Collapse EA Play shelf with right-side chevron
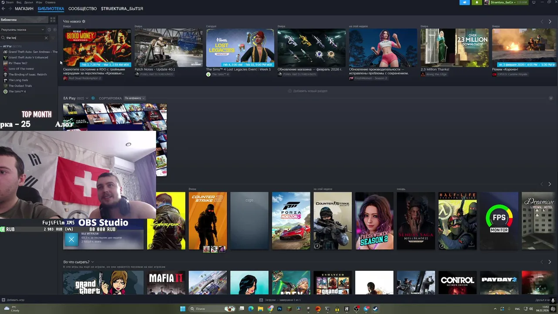 click(x=551, y=98)
